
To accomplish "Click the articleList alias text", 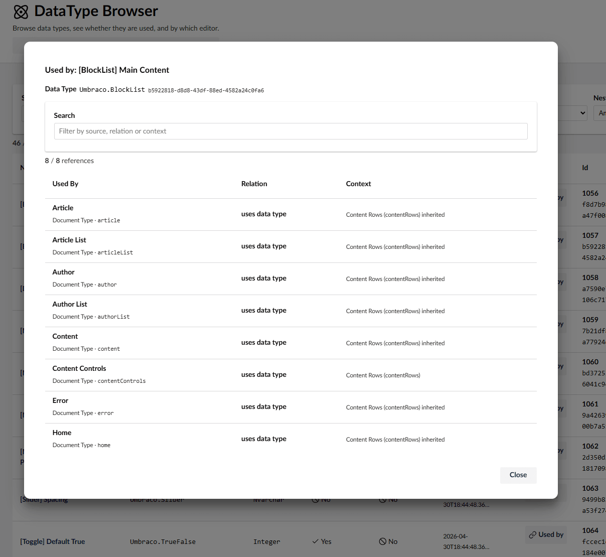I will tap(115, 252).
